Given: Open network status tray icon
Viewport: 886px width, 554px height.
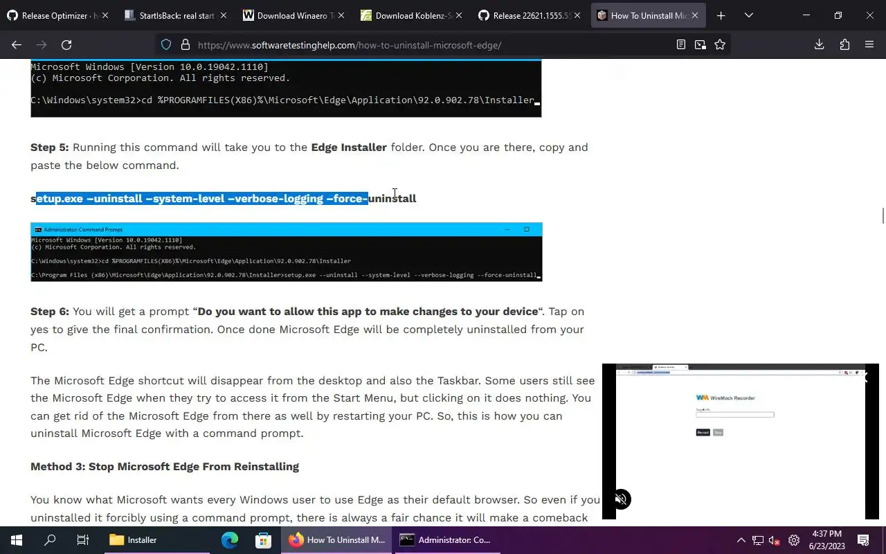Looking at the screenshot, I should click(x=758, y=540).
